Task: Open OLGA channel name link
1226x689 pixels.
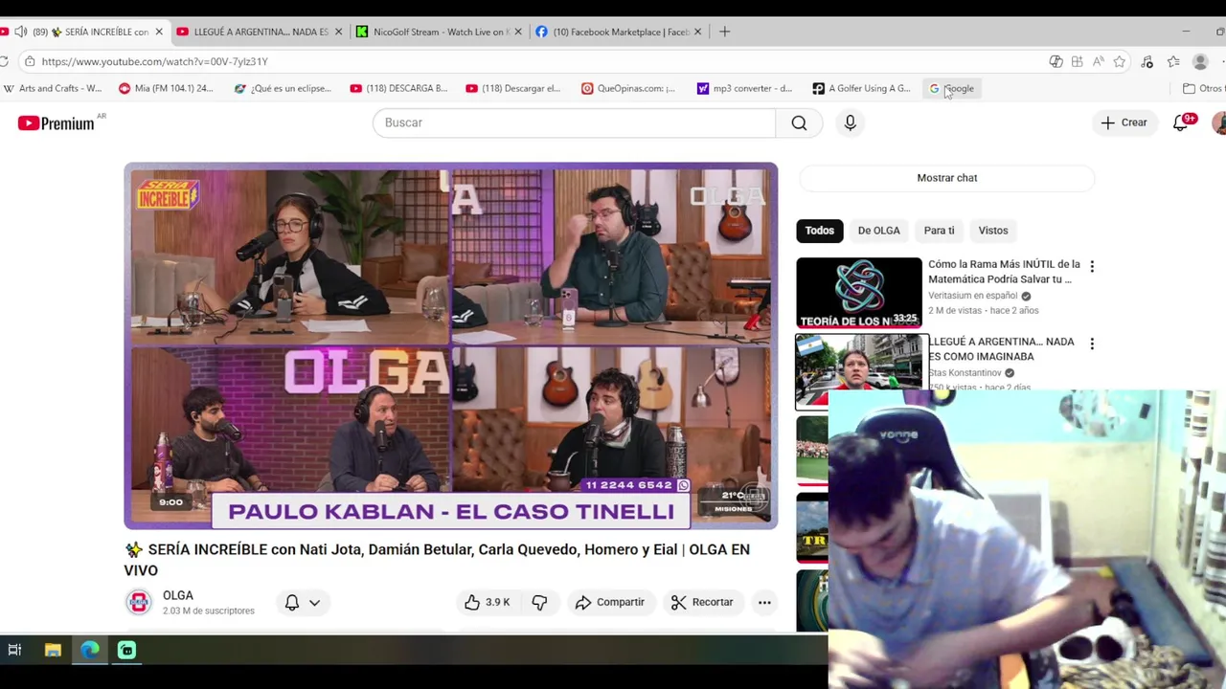Action: [x=178, y=595]
